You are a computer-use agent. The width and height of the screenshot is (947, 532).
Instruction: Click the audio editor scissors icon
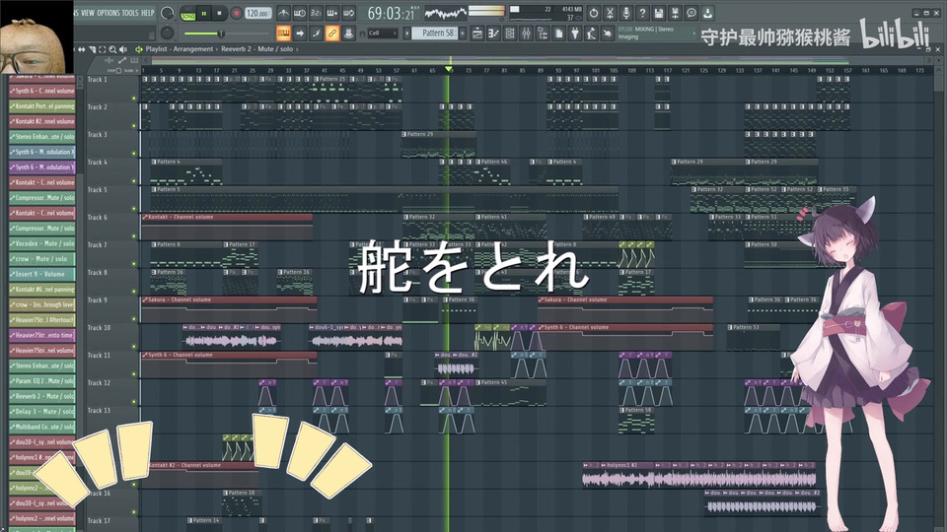pos(610,13)
